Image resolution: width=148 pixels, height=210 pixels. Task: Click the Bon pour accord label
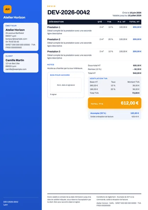click(60, 75)
